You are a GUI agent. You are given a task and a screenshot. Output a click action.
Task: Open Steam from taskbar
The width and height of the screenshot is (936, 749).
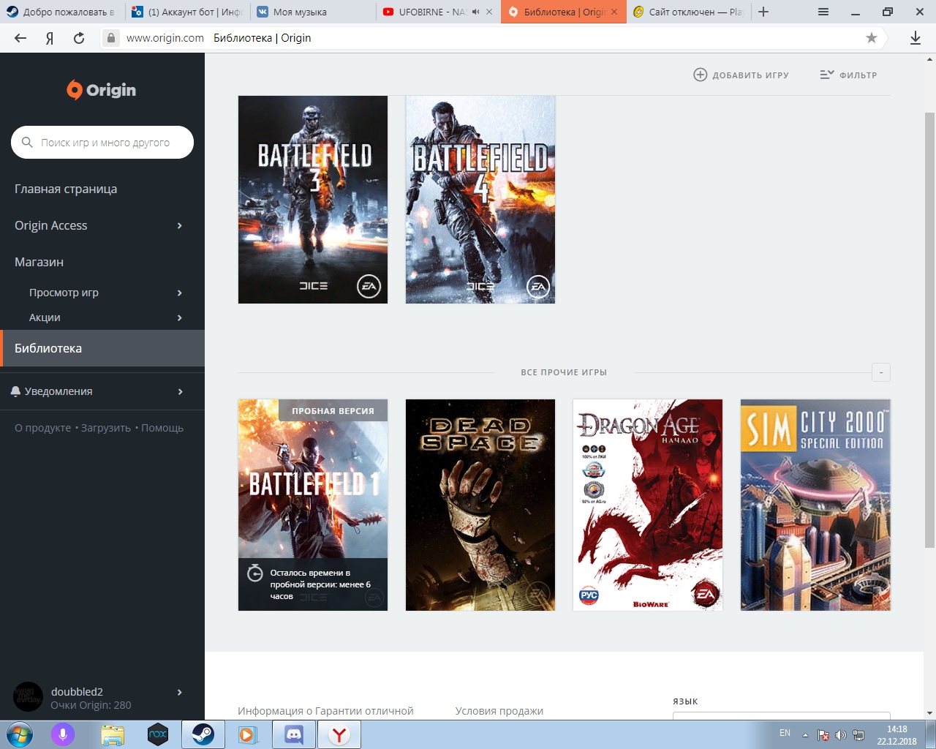203,734
